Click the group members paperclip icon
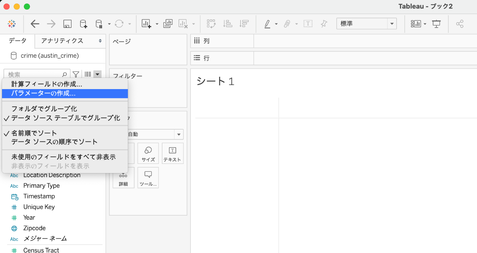The height and width of the screenshot is (253, 477). click(x=287, y=24)
